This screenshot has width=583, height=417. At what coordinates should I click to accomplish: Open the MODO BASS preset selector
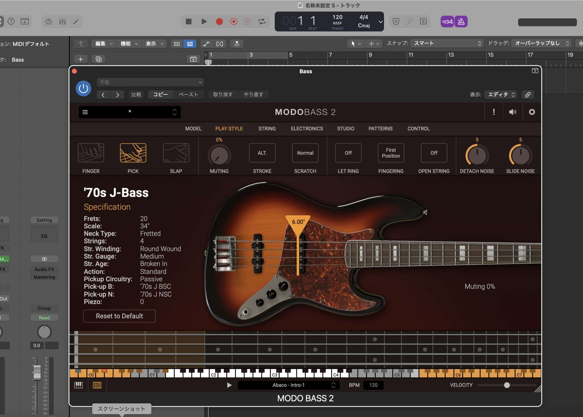tap(130, 112)
